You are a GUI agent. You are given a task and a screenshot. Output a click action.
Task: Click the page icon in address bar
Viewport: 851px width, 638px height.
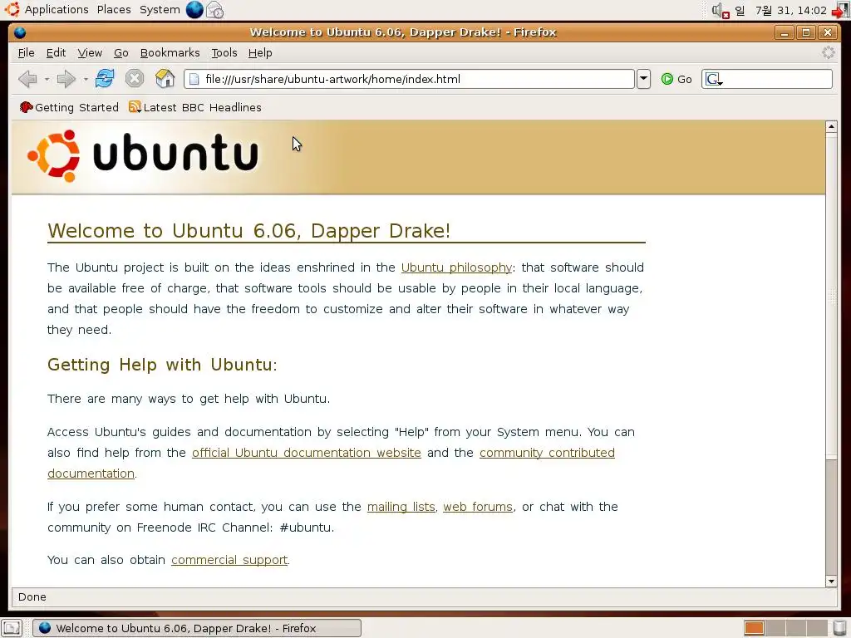[194, 79]
